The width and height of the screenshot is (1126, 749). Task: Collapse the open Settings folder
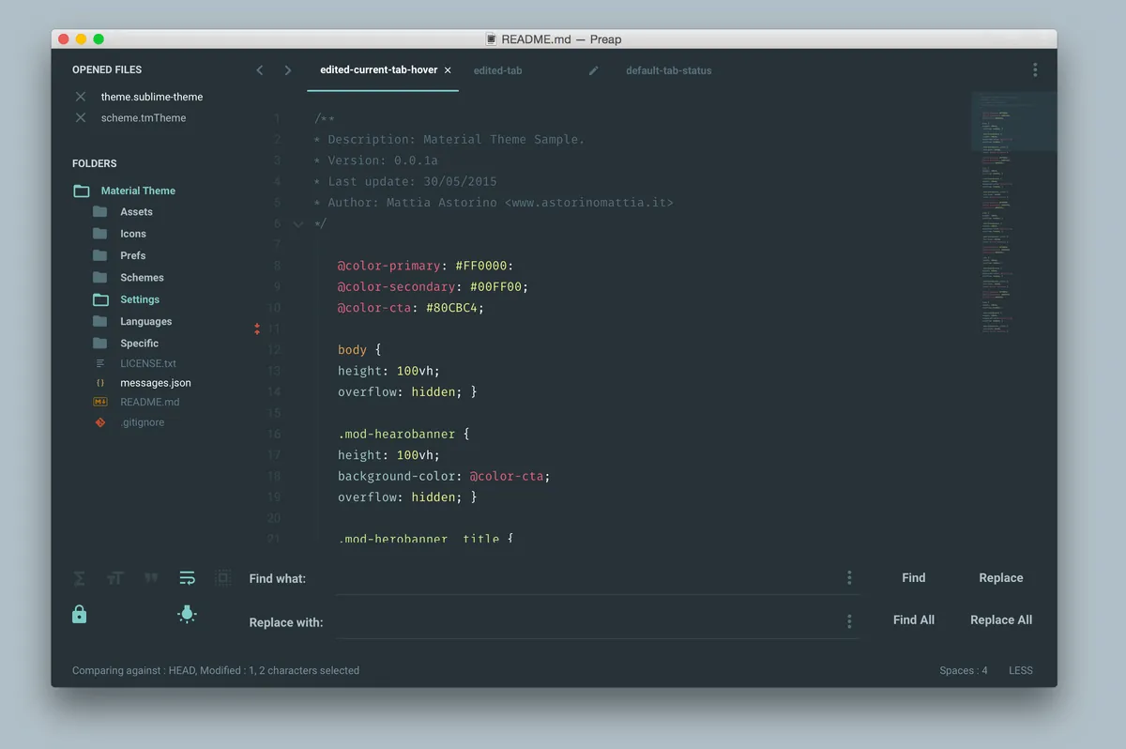tap(100, 299)
